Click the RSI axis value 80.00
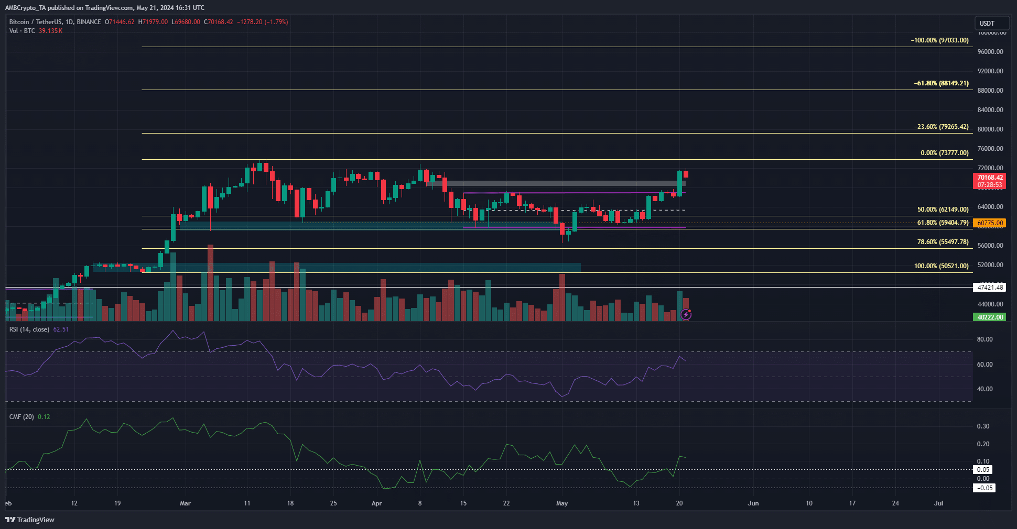1017x529 pixels. coord(984,339)
